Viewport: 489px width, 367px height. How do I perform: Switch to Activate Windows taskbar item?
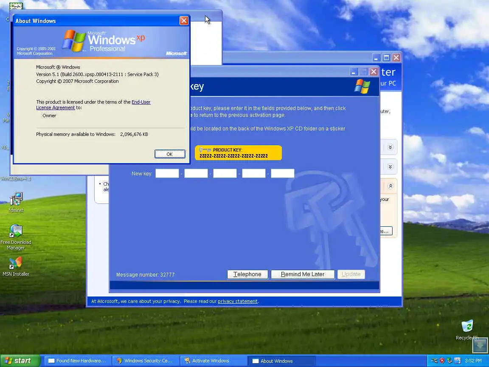[x=213, y=361]
